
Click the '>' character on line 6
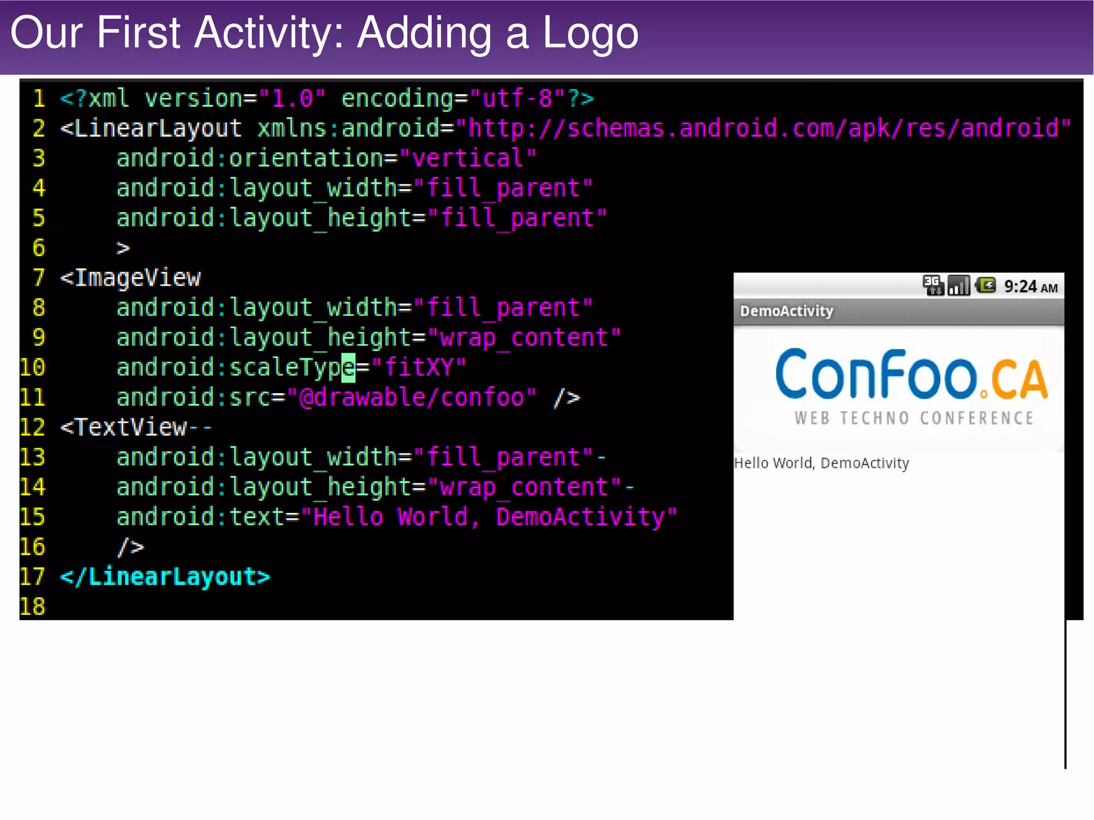pos(123,248)
